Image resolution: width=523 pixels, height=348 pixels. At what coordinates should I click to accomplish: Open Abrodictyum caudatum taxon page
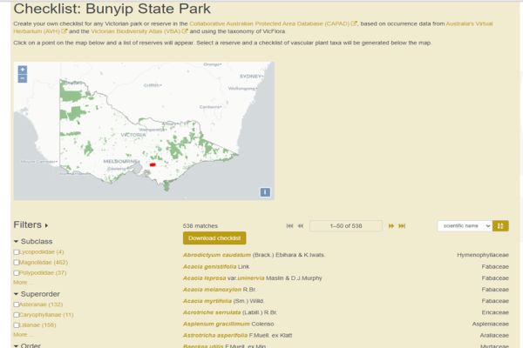[x=217, y=255]
